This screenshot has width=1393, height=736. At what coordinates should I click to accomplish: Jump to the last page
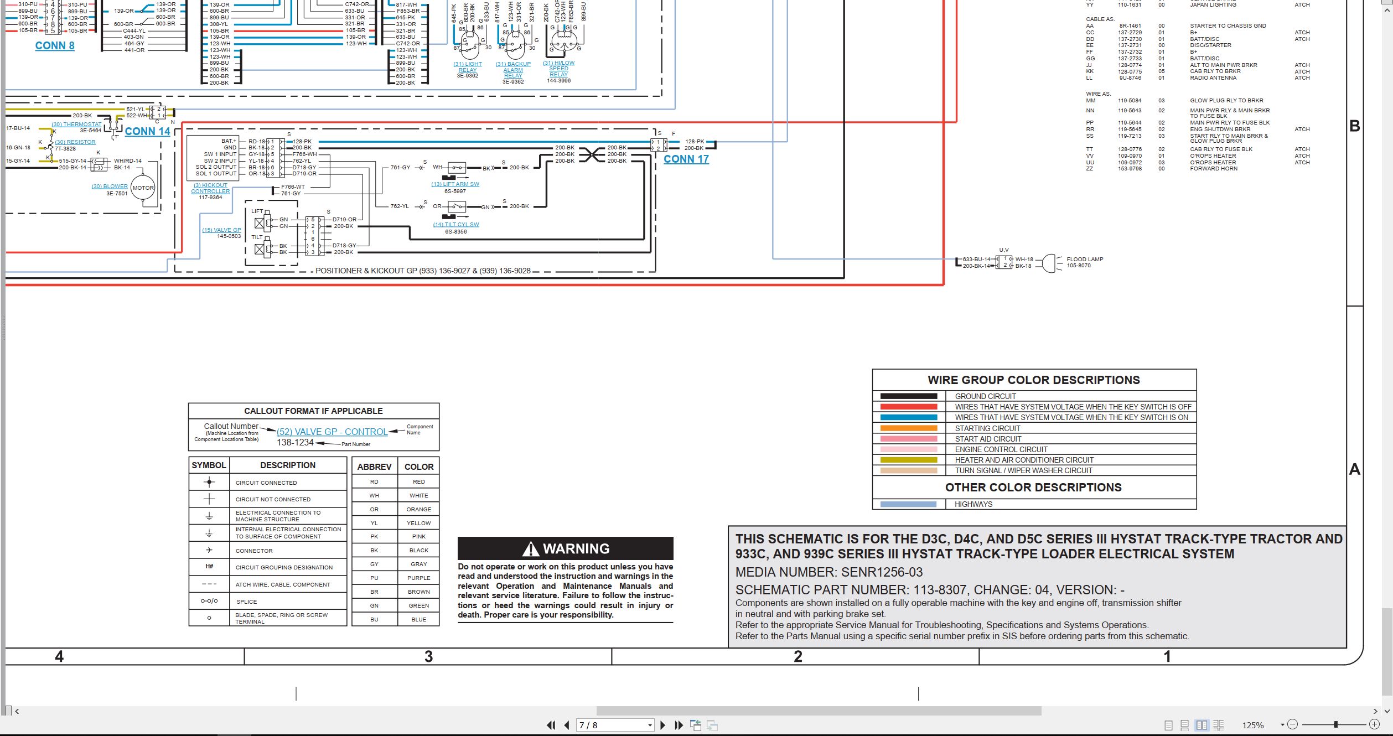[x=679, y=725]
